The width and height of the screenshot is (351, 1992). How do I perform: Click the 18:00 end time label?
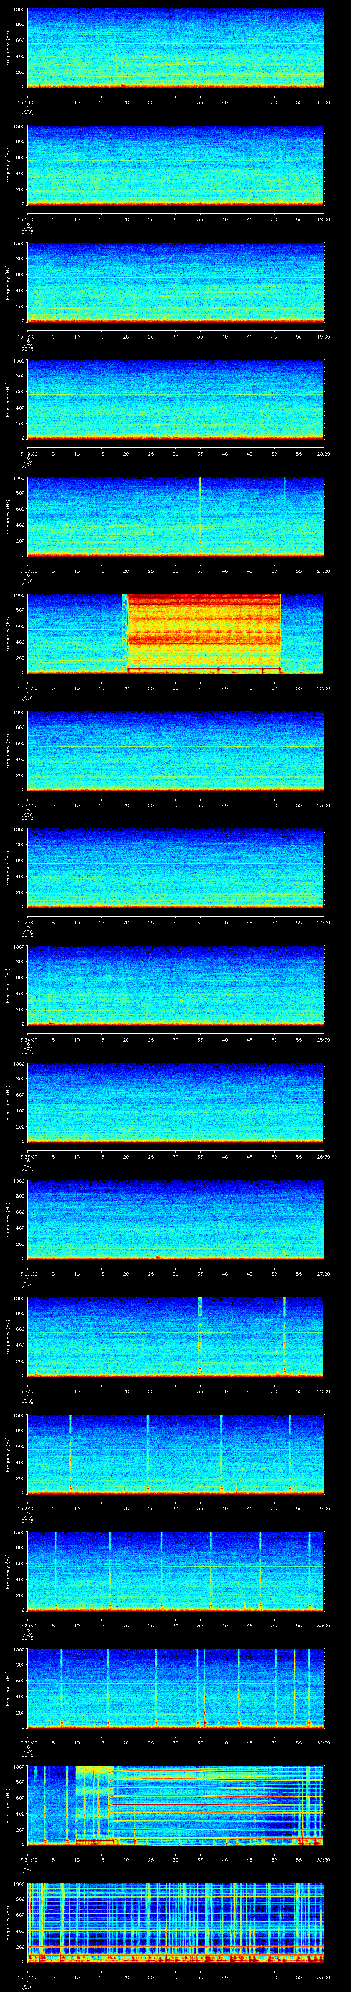pyautogui.click(x=323, y=220)
